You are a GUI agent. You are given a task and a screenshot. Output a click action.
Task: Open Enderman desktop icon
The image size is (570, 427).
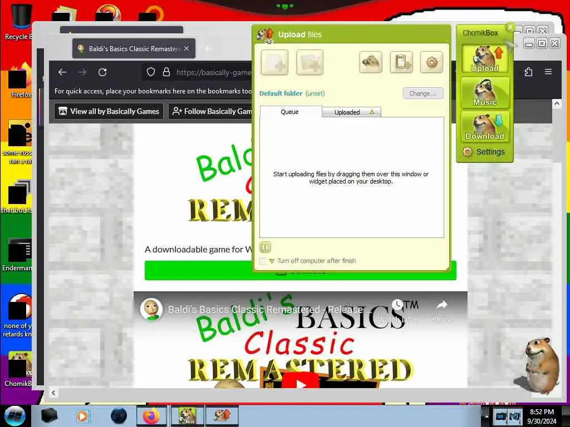coord(17,255)
